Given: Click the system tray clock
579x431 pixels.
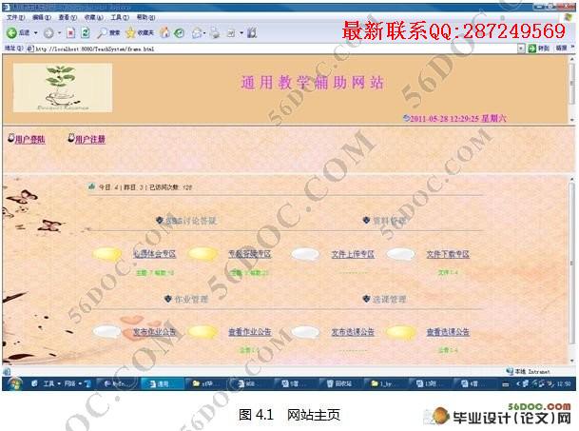Looking at the screenshot, I should [x=564, y=384].
